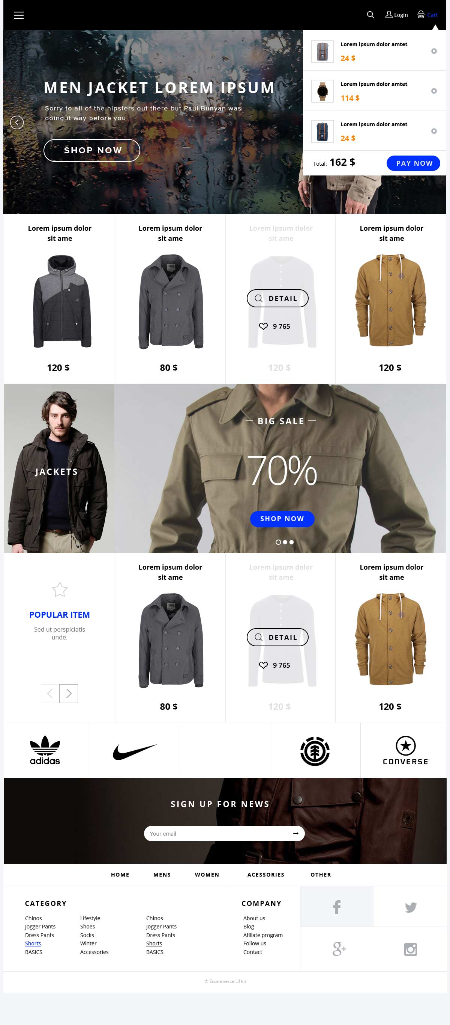Image resolution: width=450 pixels, height=1025 pixels.
Task: Click the Adidas brand logo
Action: [45, 750]
